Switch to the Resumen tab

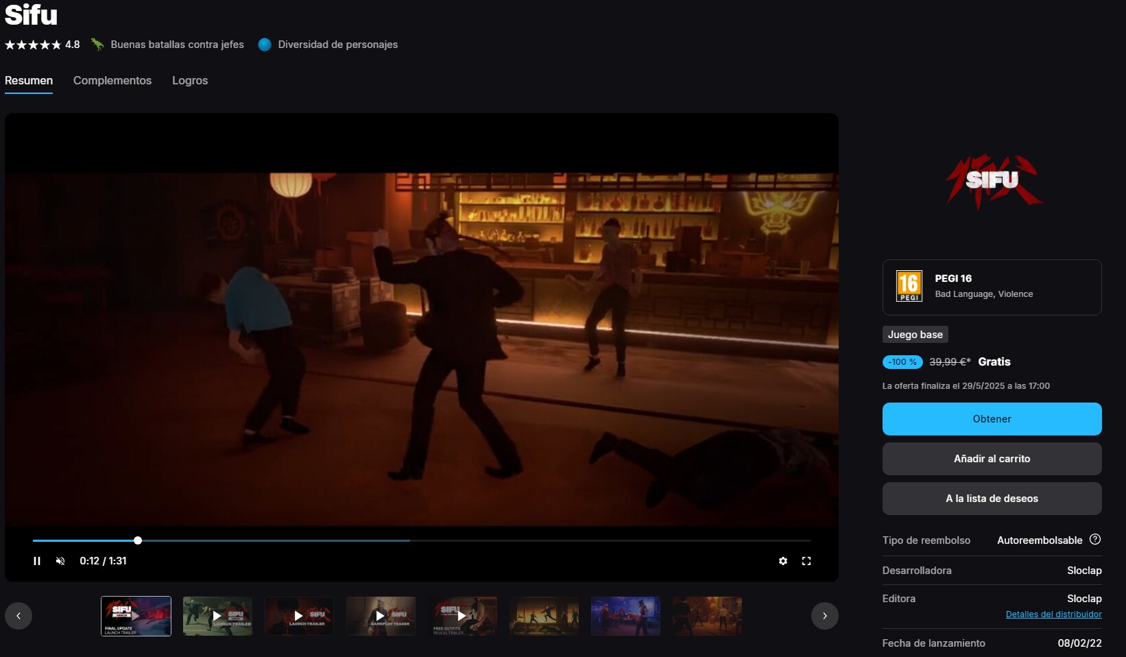(x=29, y=80)
